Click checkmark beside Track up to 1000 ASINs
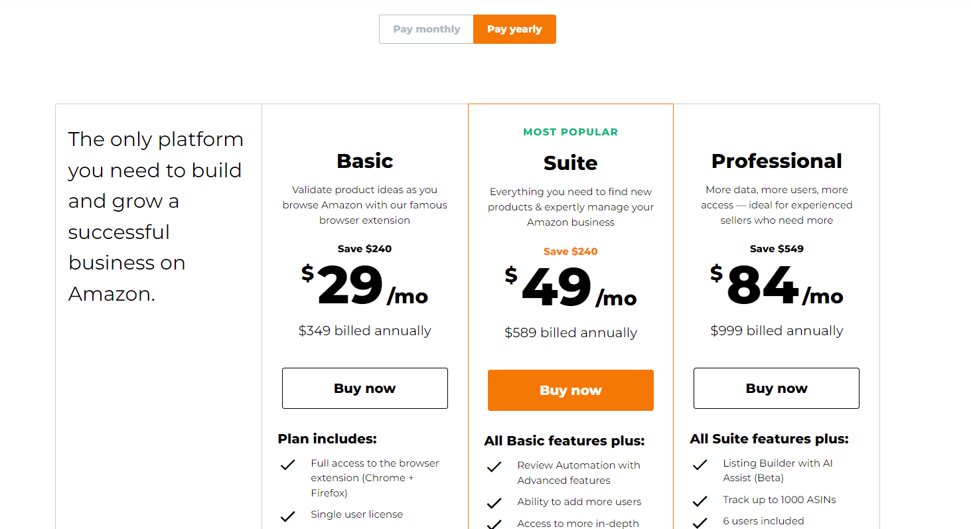 coord(700,501)
